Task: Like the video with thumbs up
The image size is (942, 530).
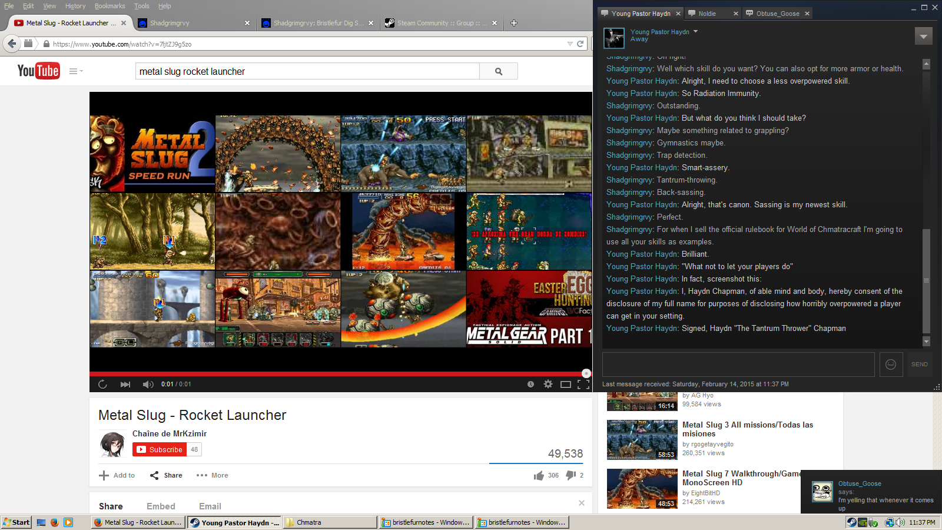Action: tap(539, 475)
